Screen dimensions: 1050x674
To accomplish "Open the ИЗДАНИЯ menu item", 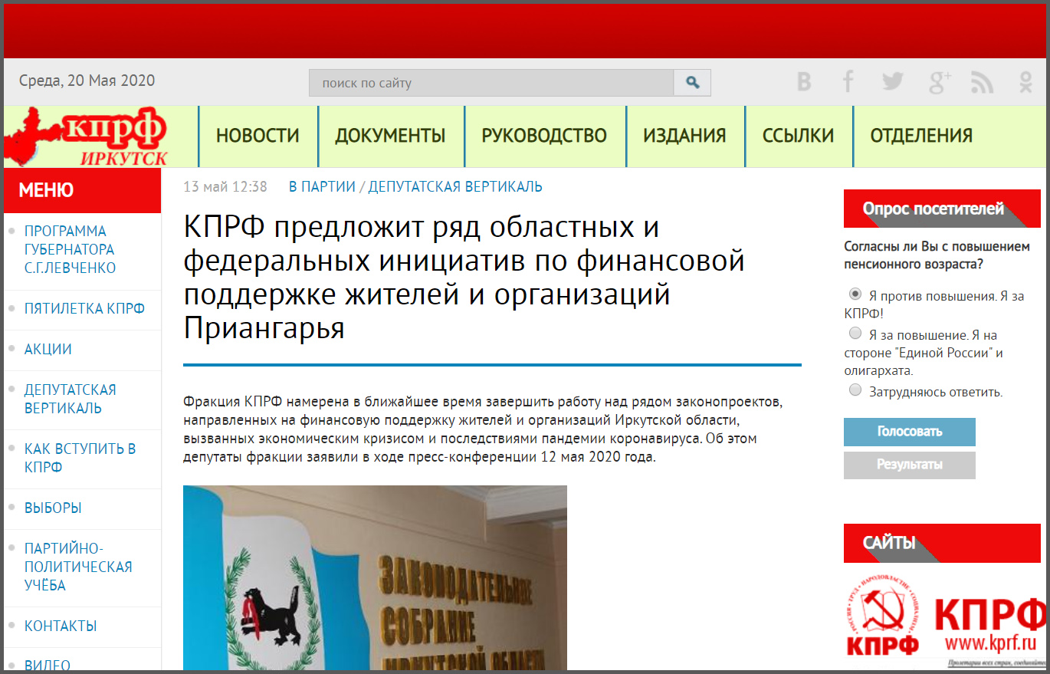I will pyautogui.click(x=684, y=136).
